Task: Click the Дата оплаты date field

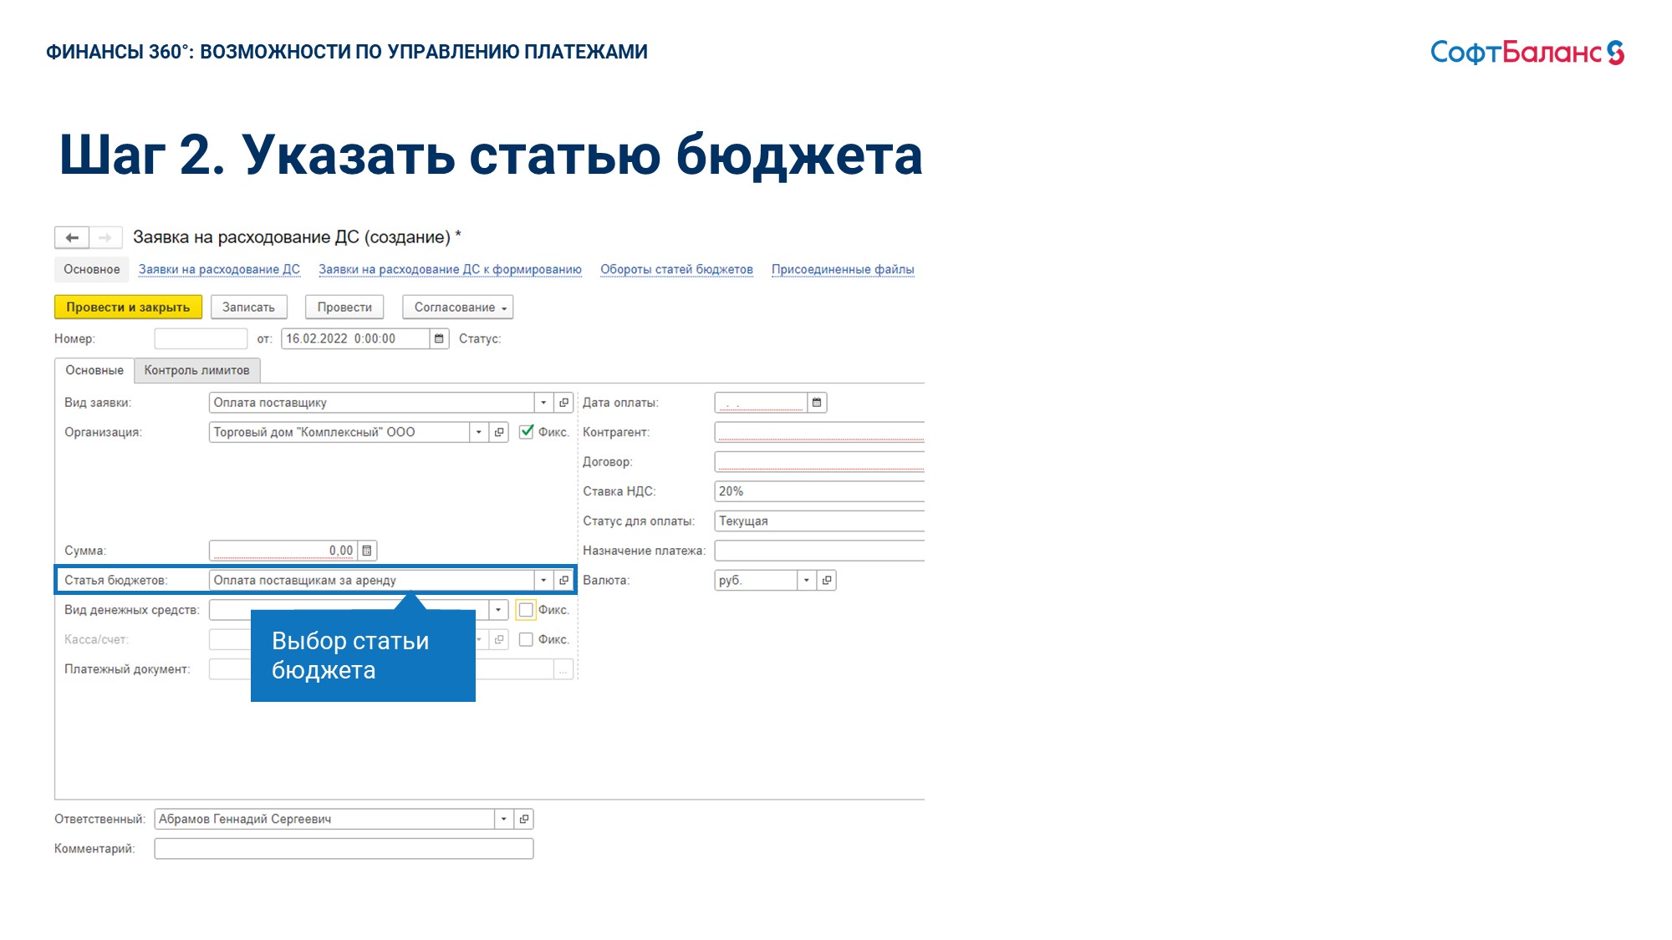Action: (x=761, y=403)
